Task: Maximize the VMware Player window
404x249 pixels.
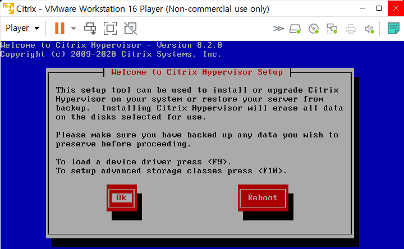Action: [x=379, y=8]
